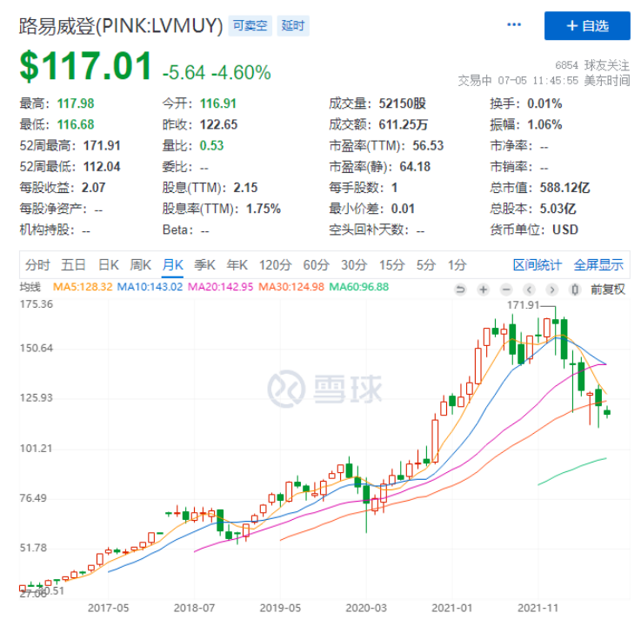Click the 货币单位 USD value
This screenshot has height=626, width=641.
[565, 230]
